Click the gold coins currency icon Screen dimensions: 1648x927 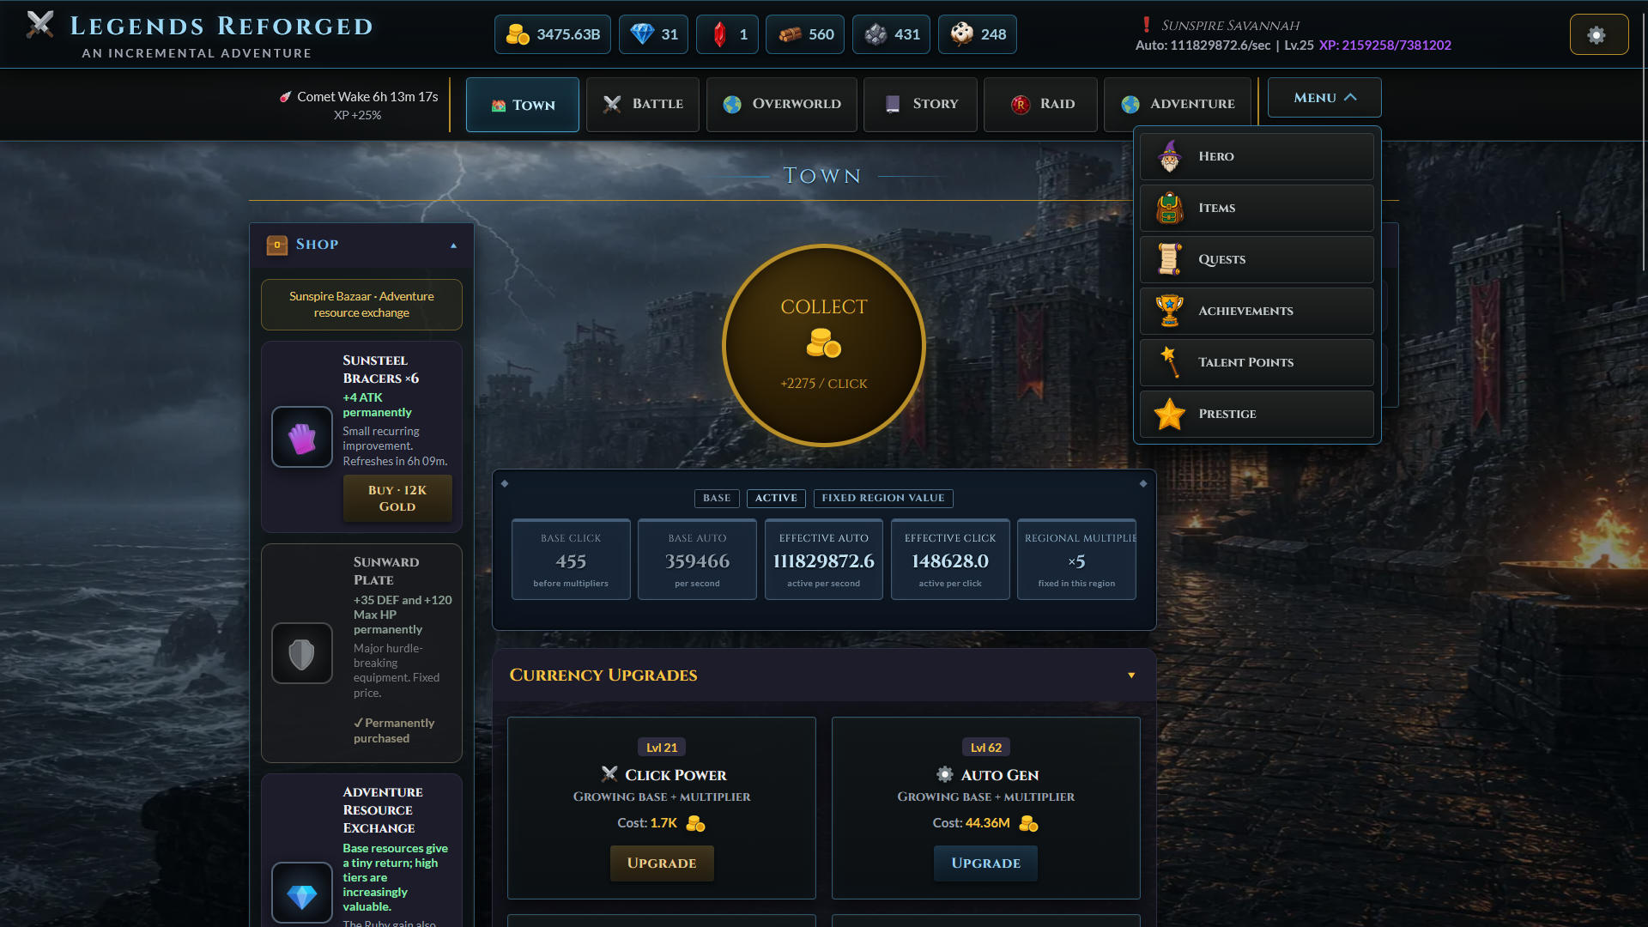tap(518, 34)
